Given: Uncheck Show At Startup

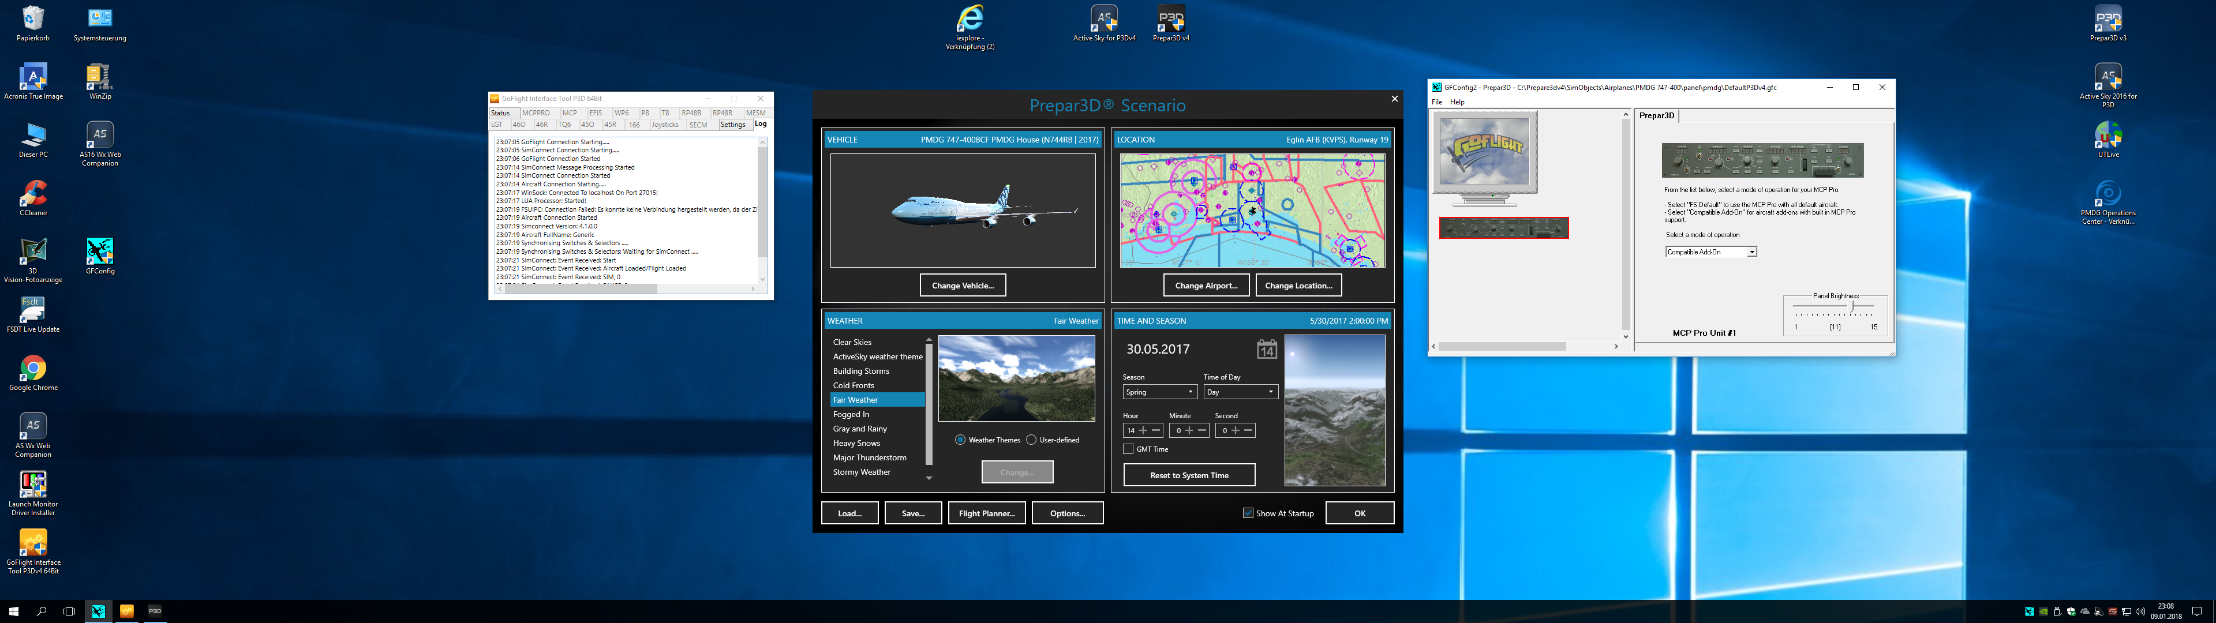Looking at the screenshot, I should [x=1248, y=513].
